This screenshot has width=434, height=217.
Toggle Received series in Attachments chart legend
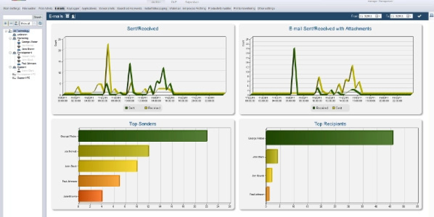click(x=320, y=108)
